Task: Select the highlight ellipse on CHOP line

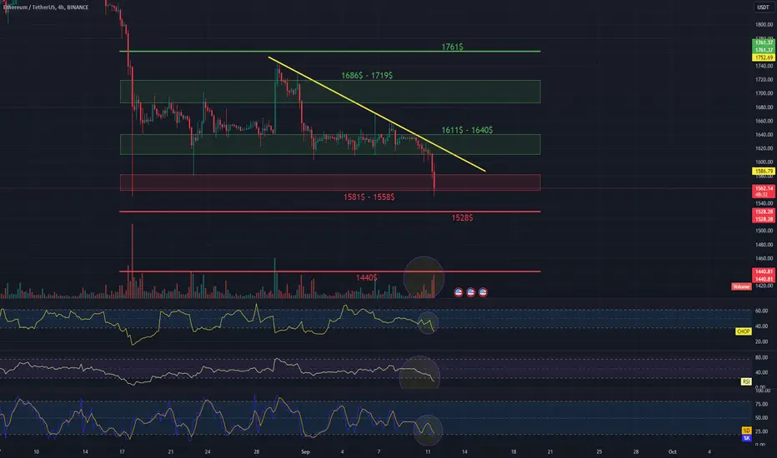Action: (429, 323)
